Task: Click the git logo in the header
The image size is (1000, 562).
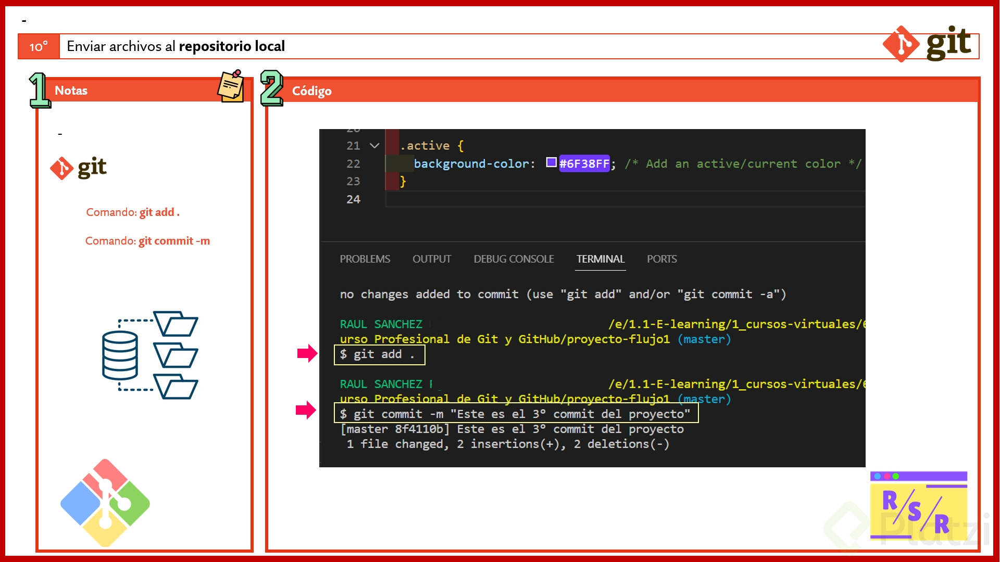Action: pos(927,44)
